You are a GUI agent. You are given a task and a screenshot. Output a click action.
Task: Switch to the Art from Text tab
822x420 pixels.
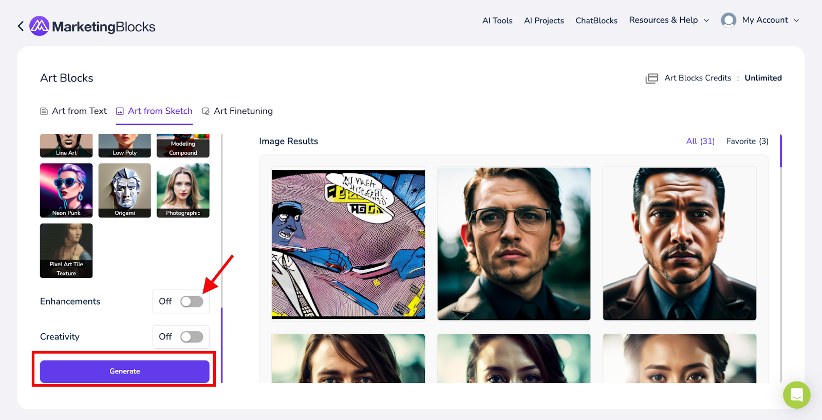[x=73, y=111]
